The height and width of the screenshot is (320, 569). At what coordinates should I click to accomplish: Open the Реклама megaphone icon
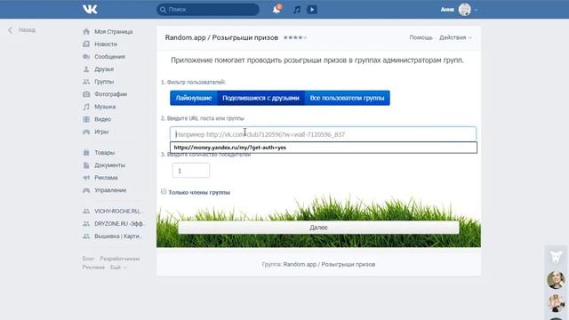pos(86,178)
